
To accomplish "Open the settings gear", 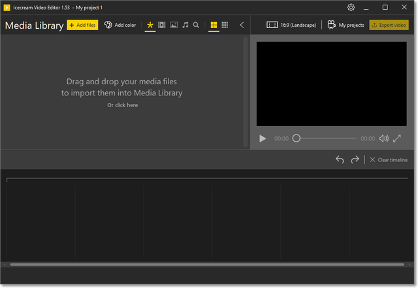I will coord(351,7).
